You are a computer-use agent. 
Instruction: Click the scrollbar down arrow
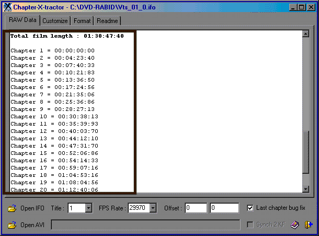[306, 189]
